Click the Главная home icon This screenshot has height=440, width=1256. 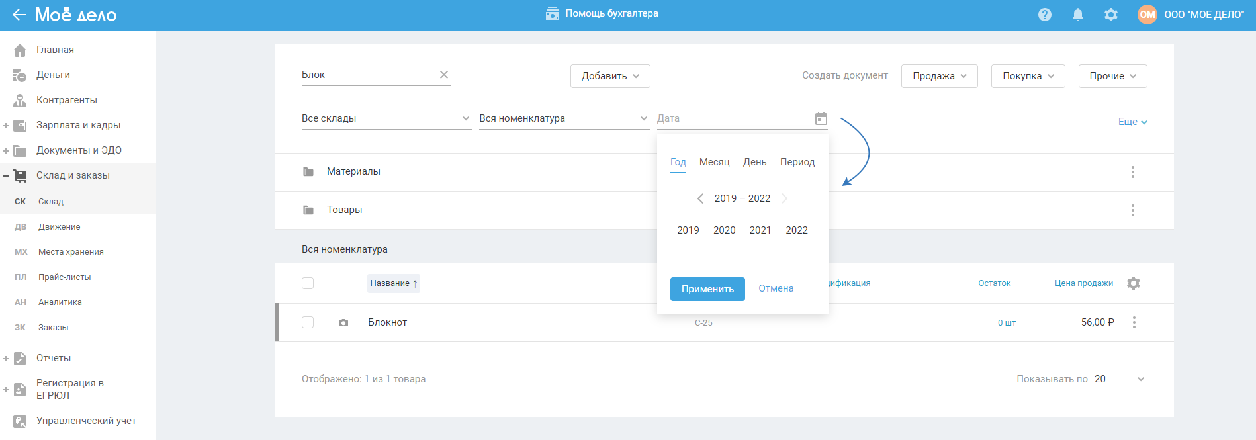[x=20, y=50]
